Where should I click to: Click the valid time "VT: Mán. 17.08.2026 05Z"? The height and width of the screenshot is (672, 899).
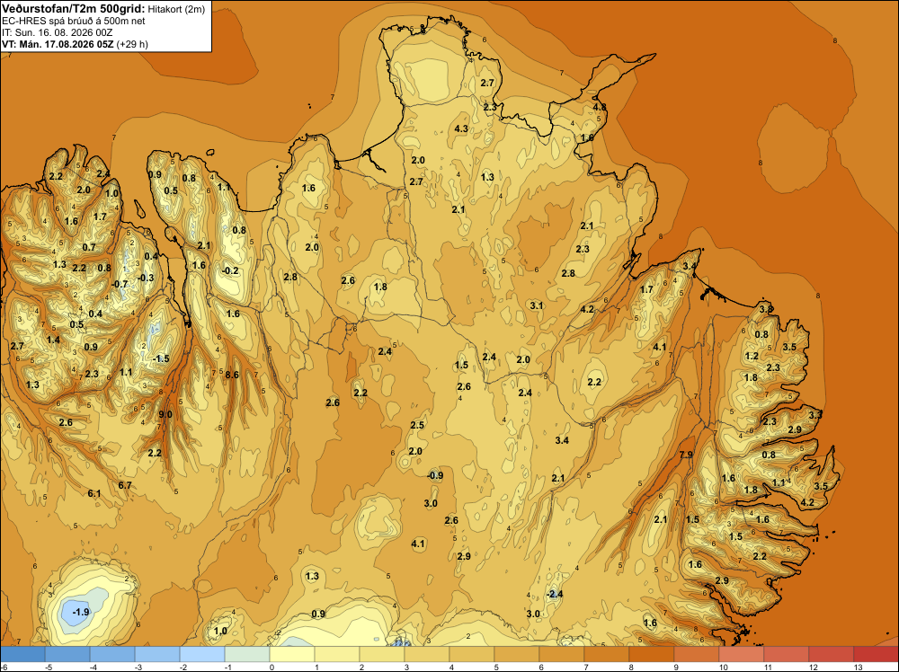58,44
